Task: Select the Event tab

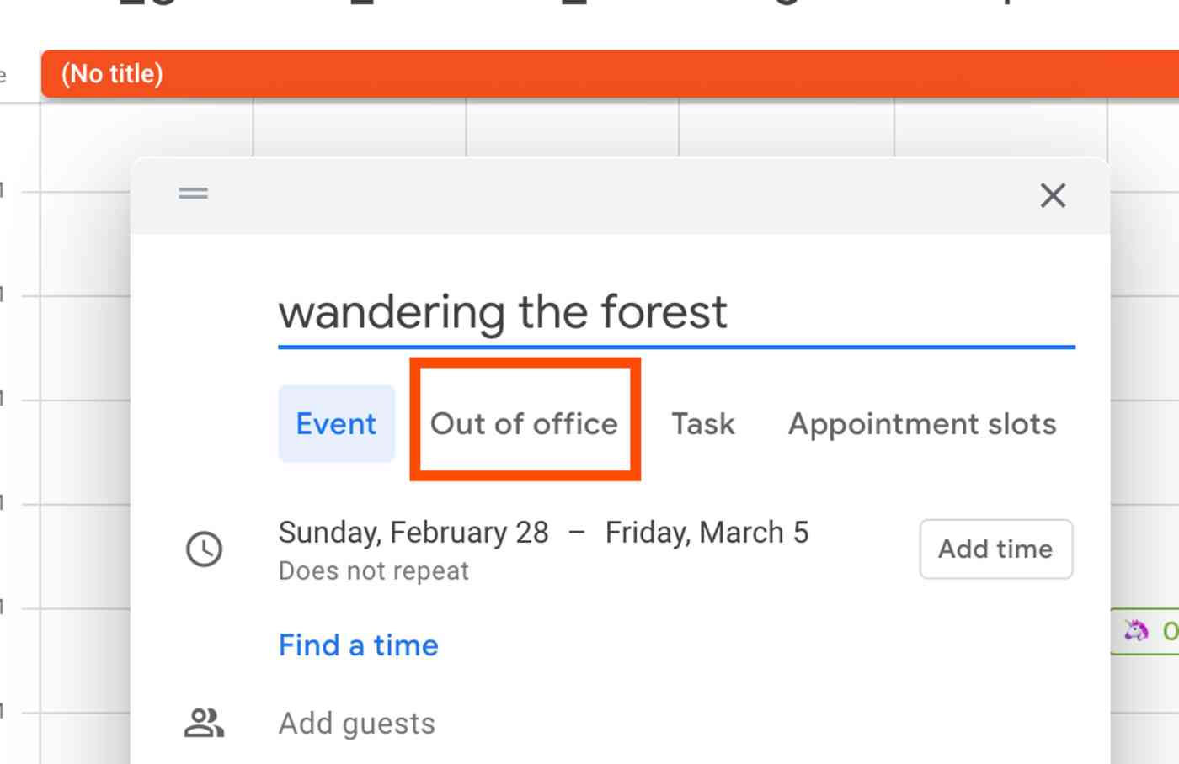Action: coord(336,423)
